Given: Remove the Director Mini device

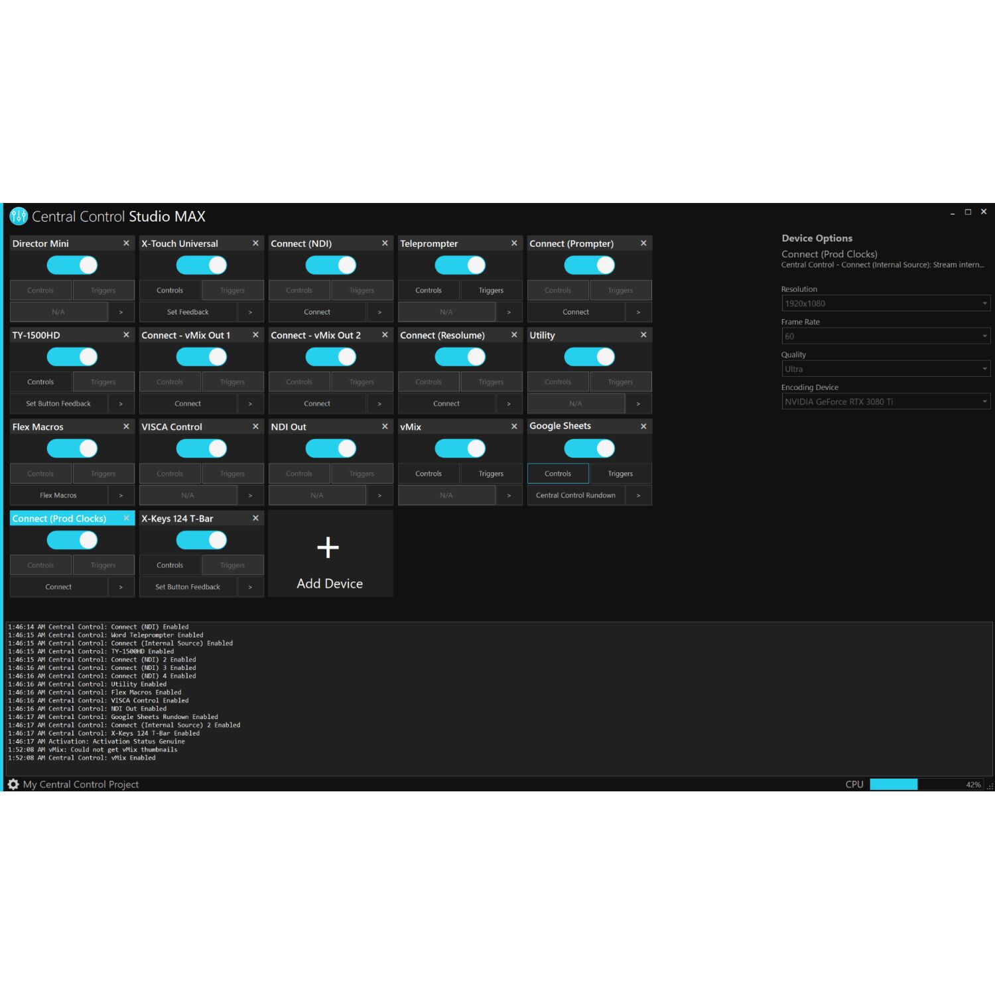Looking at the screenshot, I should (x=126, y=243).
